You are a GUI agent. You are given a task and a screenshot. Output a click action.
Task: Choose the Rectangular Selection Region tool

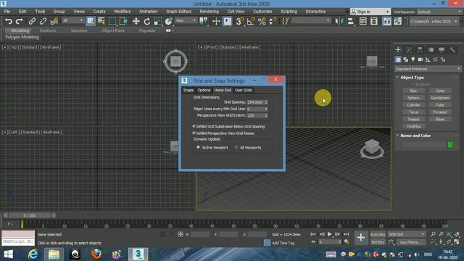112,21
